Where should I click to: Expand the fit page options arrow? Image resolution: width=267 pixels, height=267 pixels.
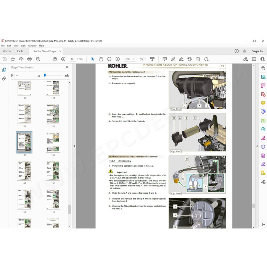(145, 59)
